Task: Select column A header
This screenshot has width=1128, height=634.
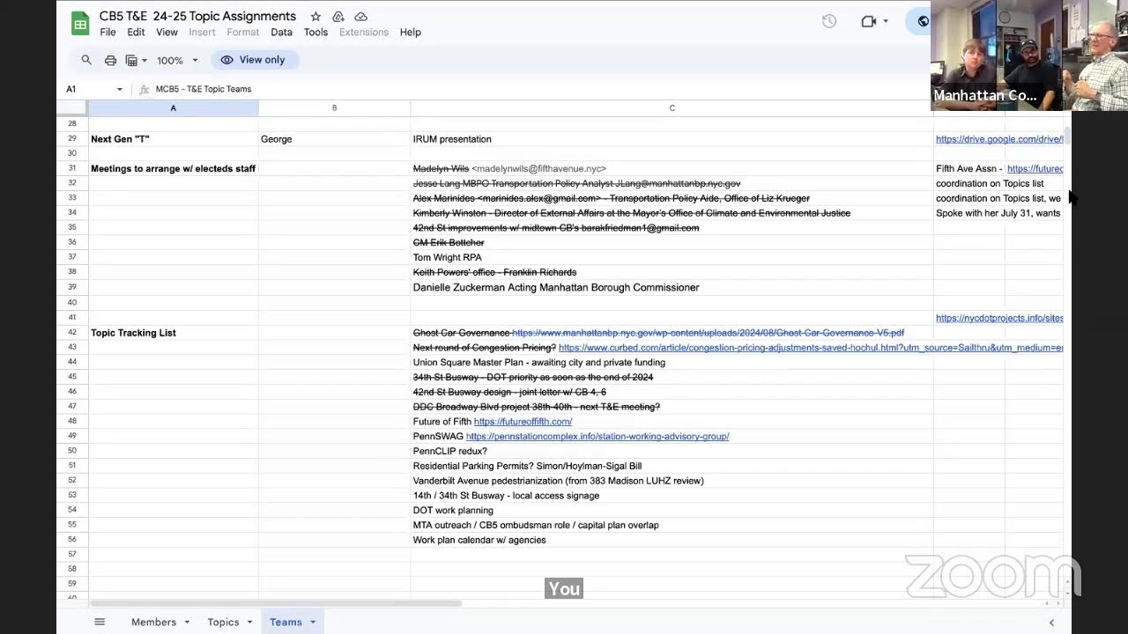Action: (173, 107)
